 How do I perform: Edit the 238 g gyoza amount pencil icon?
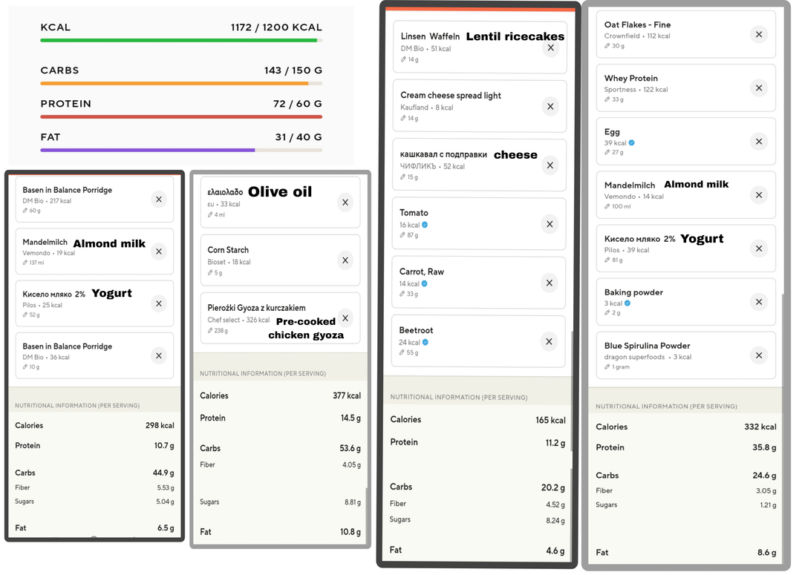[211, 331]
